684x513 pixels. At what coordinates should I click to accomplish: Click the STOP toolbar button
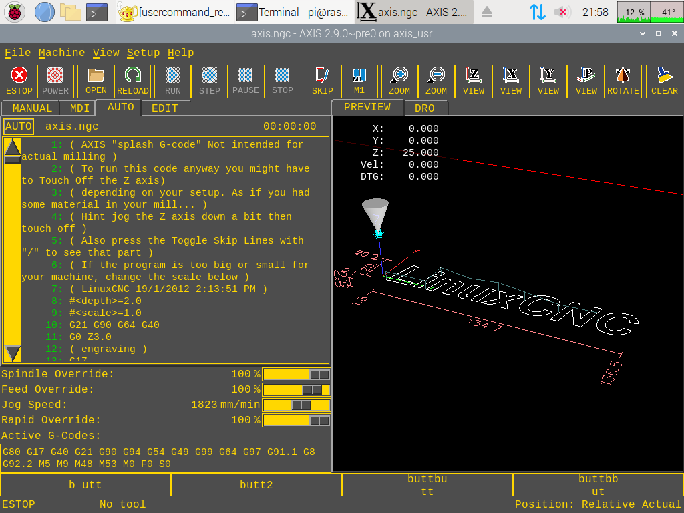click(x=283, y=81)
